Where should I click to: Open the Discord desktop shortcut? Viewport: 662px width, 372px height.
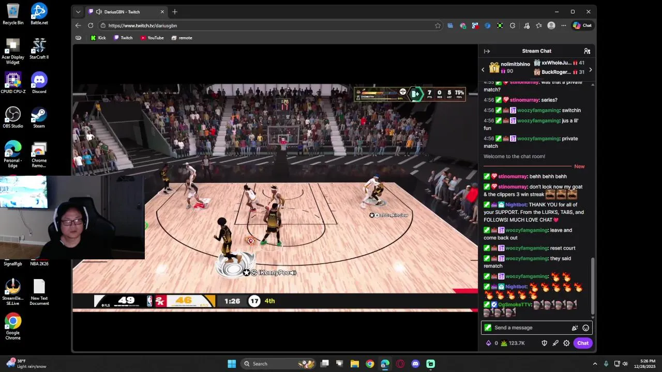coord(39,83)
